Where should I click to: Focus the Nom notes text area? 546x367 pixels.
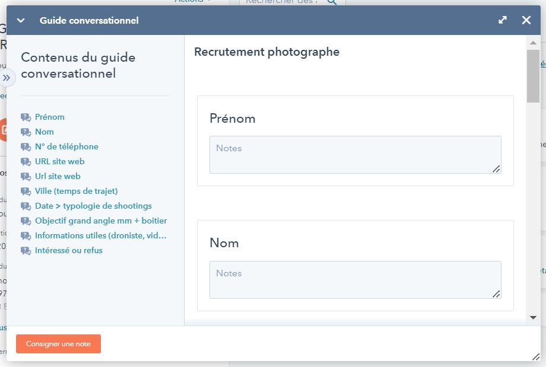pos(355,280)
